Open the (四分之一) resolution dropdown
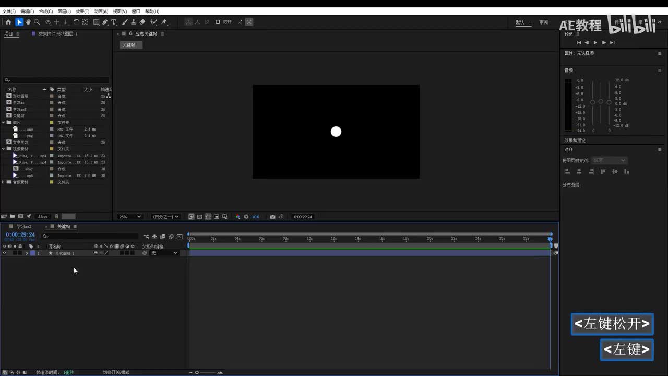 [165, 217]
